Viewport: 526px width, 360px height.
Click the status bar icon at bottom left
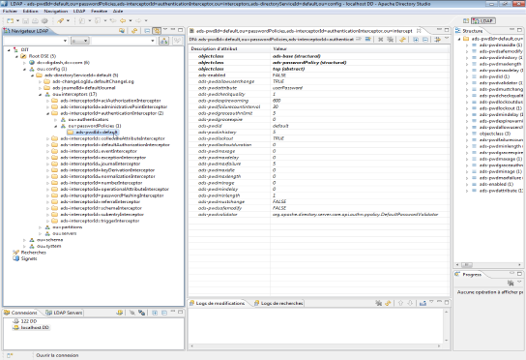(x=10, y=355)
